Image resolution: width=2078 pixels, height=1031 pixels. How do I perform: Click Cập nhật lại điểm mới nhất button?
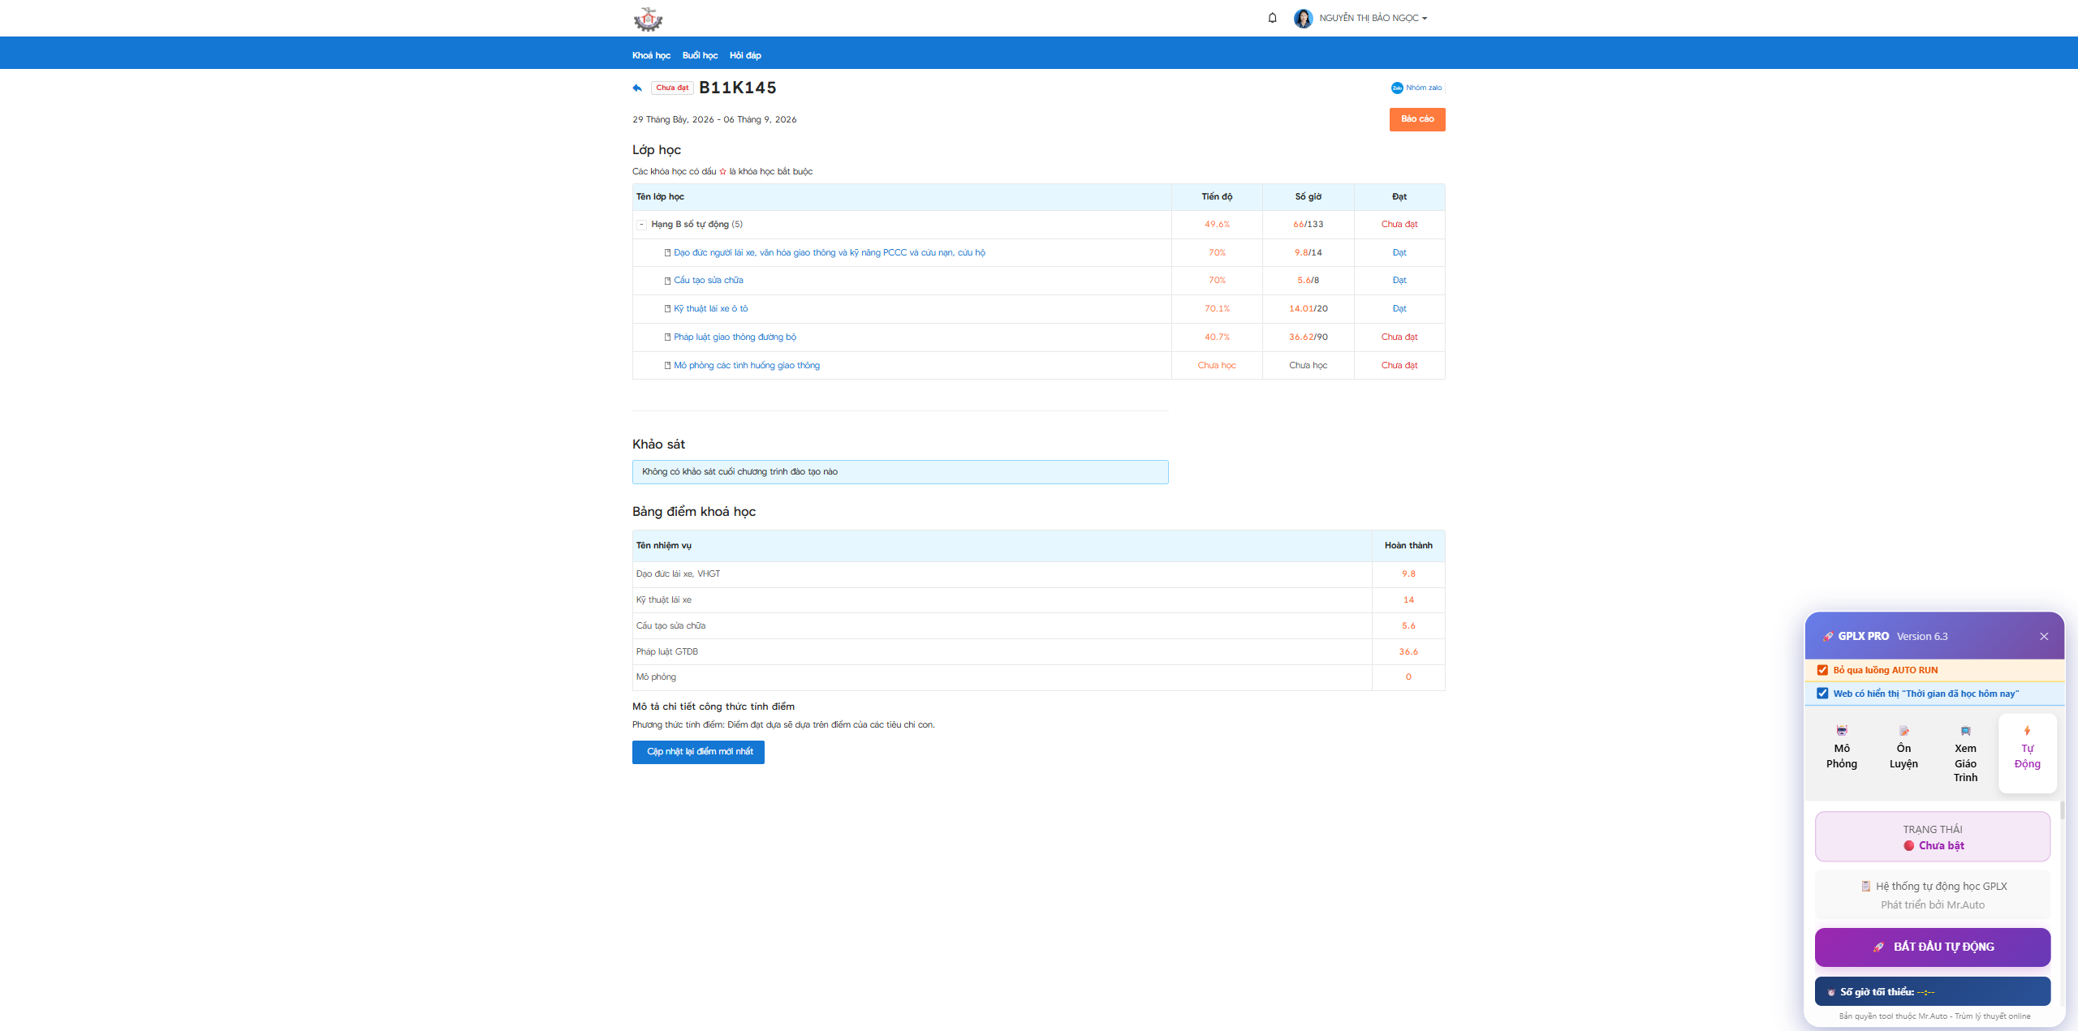pos(698,752)
